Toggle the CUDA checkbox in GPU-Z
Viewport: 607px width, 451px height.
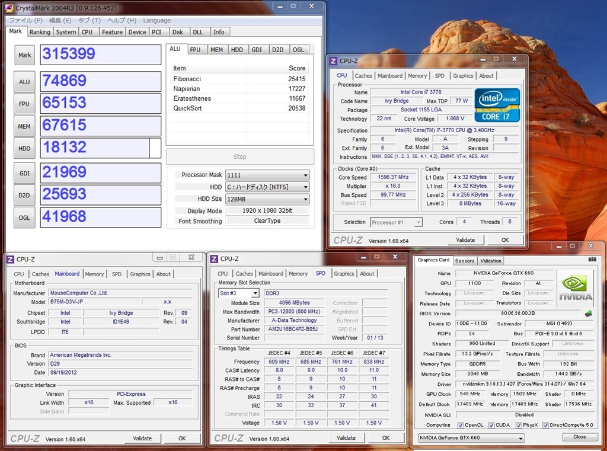(491, 425)
